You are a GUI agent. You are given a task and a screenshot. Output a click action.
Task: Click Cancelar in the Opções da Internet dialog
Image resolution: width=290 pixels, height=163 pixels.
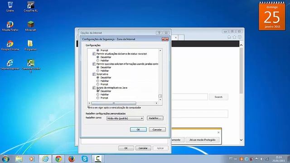click(x=143, y=148)
